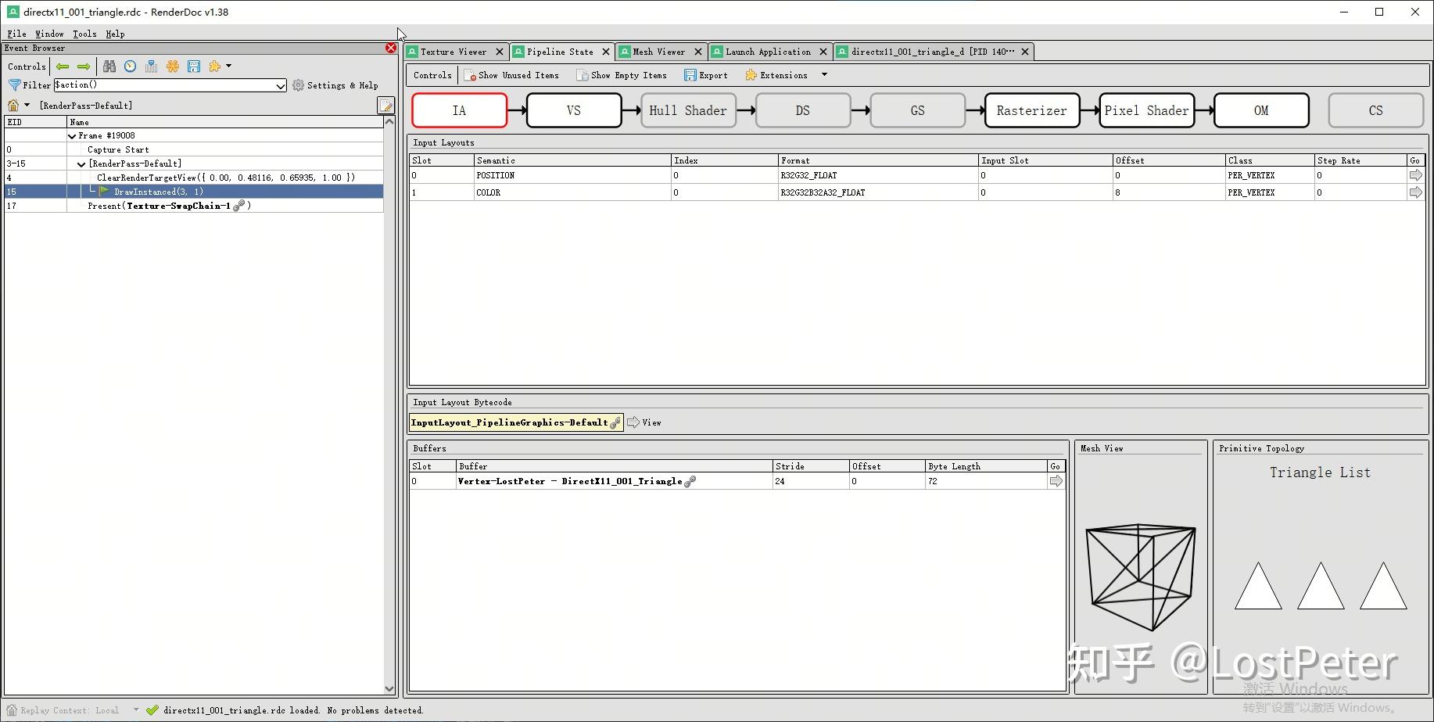
Task: Toggle Show Unused Items
Action: (512, 74)
